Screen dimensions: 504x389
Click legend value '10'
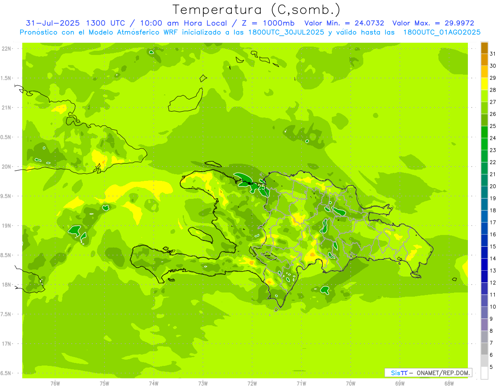(493, 307)
